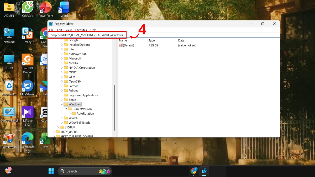The image size is (315, 177).
Task: Open the Edit menu
Action: coord(59,30)
